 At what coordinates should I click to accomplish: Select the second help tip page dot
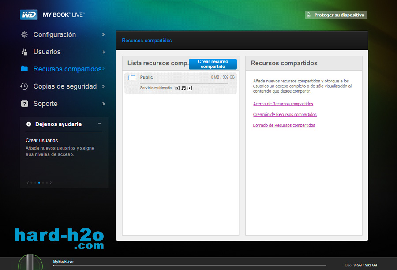click(35, 183)
